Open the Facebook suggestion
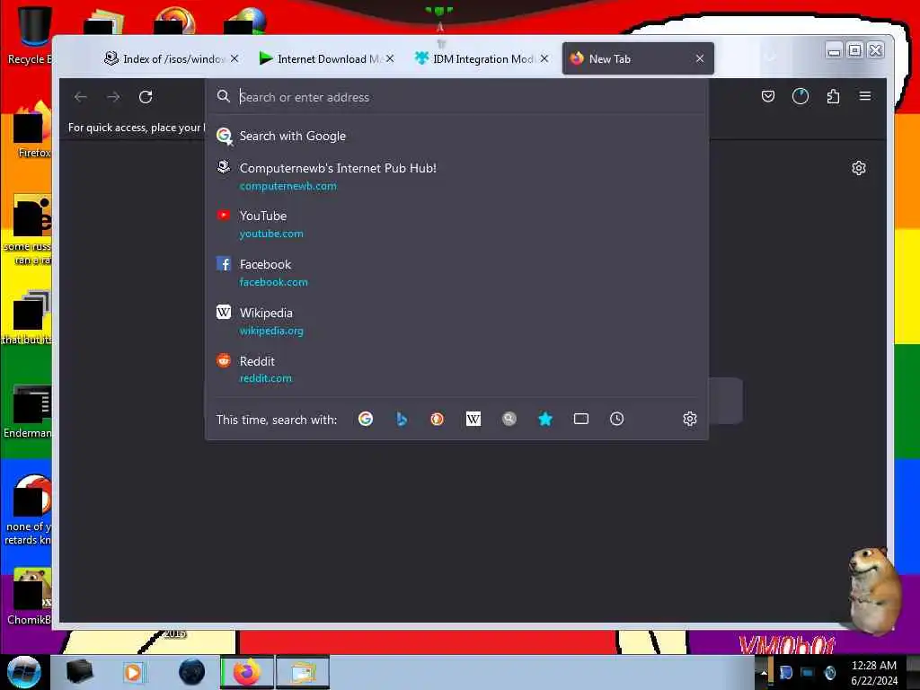Image resolution: width=920 pixels, height=690 pixels. 456,273
